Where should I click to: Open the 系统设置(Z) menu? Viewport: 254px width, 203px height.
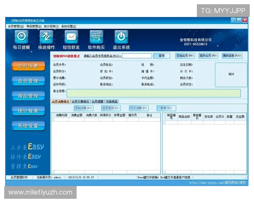click(69, 26)
